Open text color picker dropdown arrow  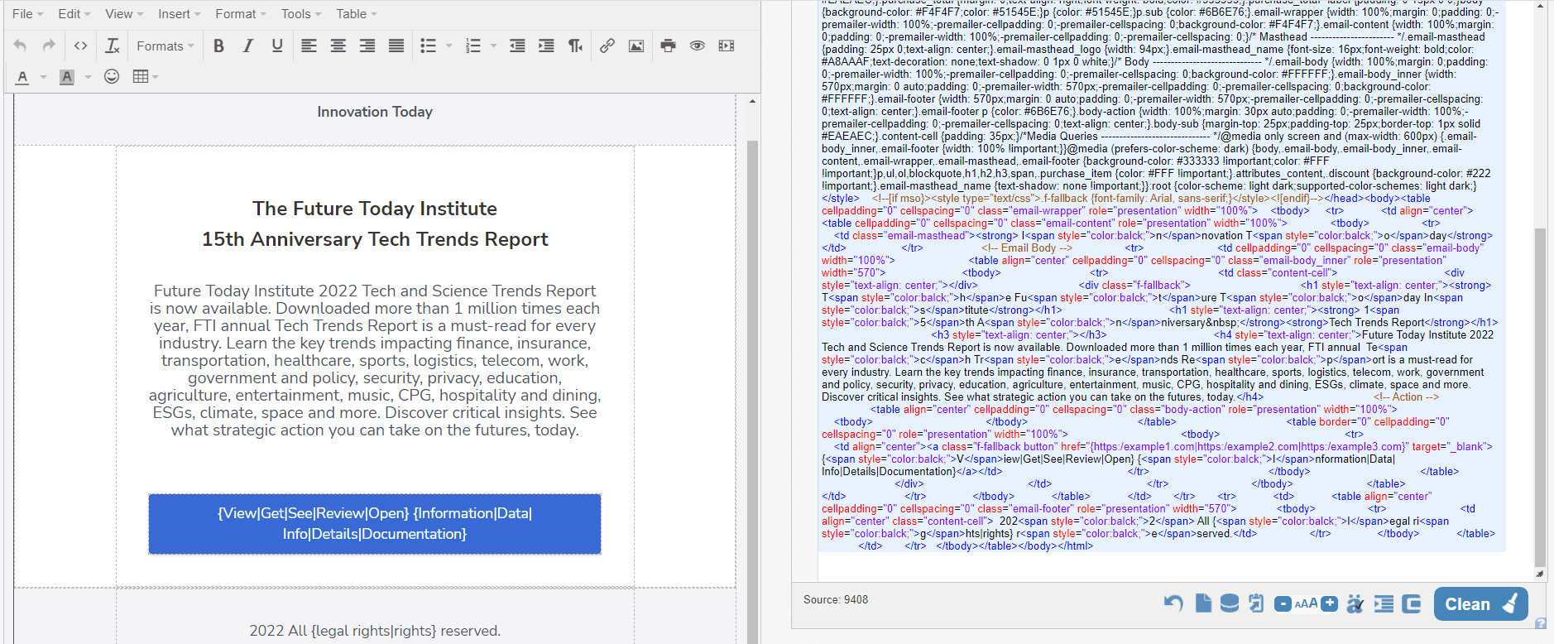(x=43, y=77)
